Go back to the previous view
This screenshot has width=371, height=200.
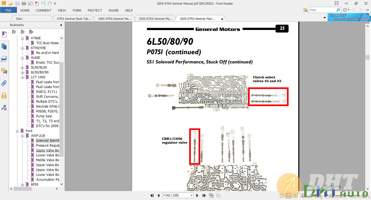[211, 195]
